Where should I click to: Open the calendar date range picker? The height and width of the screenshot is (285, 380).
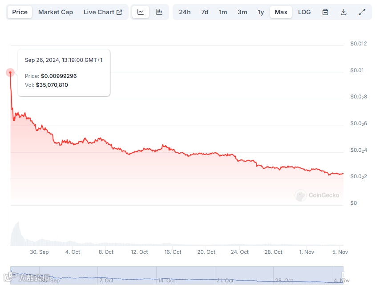point(325,12)
